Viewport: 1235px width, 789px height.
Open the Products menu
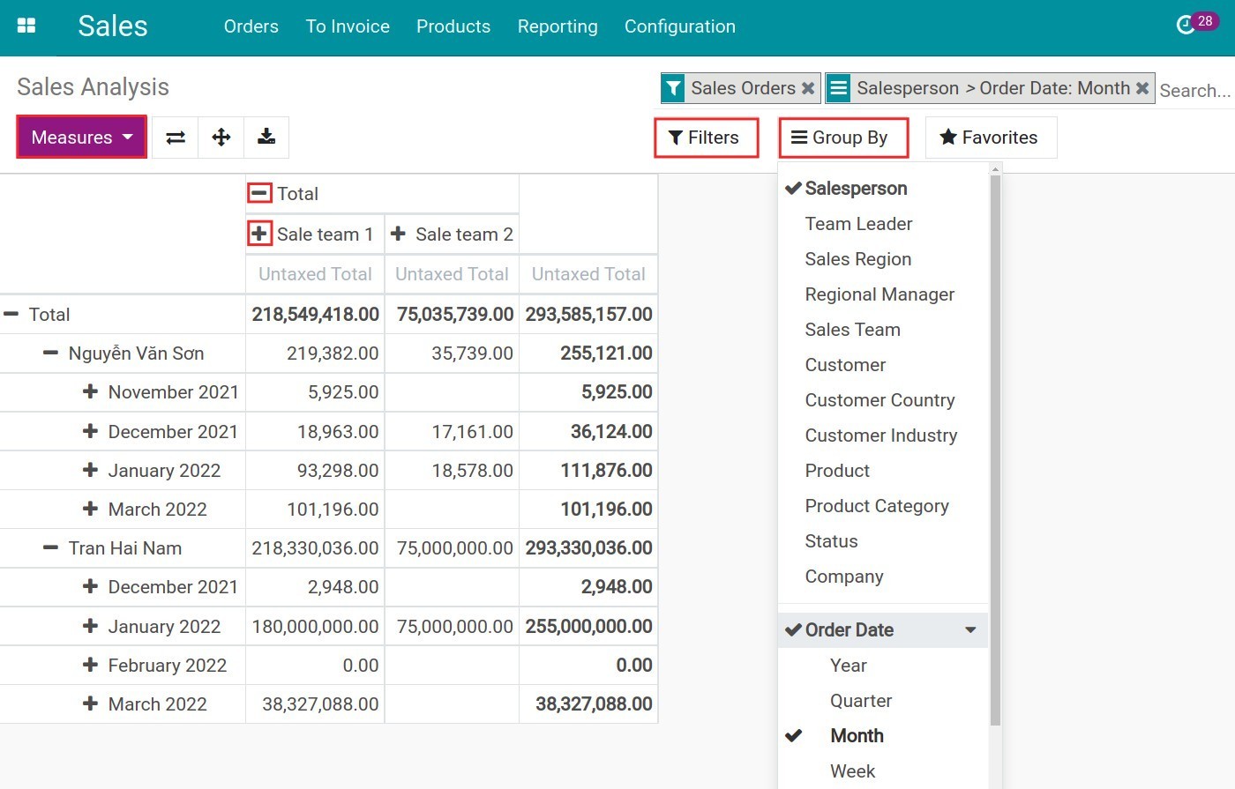coord(453,26)
